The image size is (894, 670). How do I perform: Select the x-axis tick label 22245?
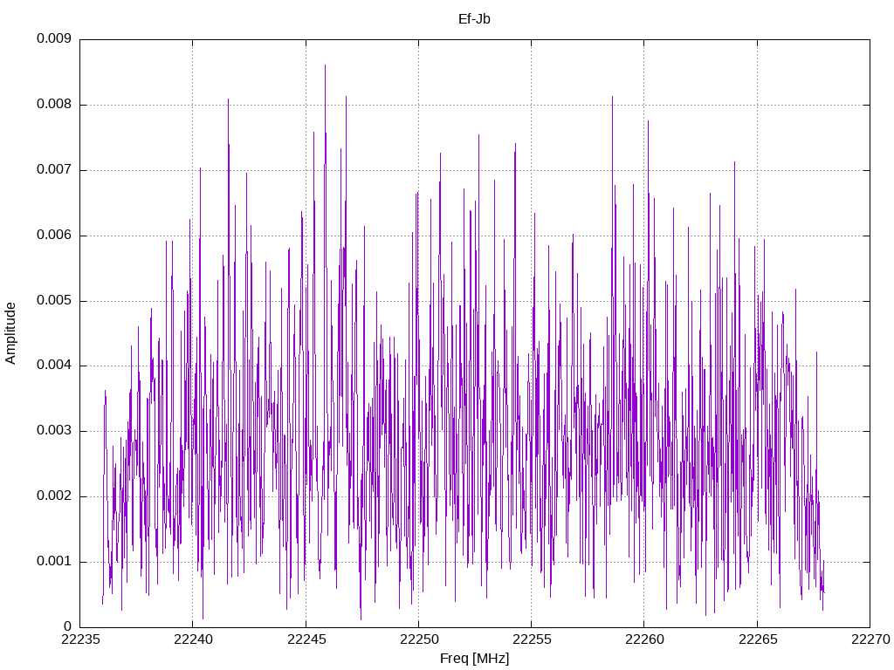coord(306,639)
